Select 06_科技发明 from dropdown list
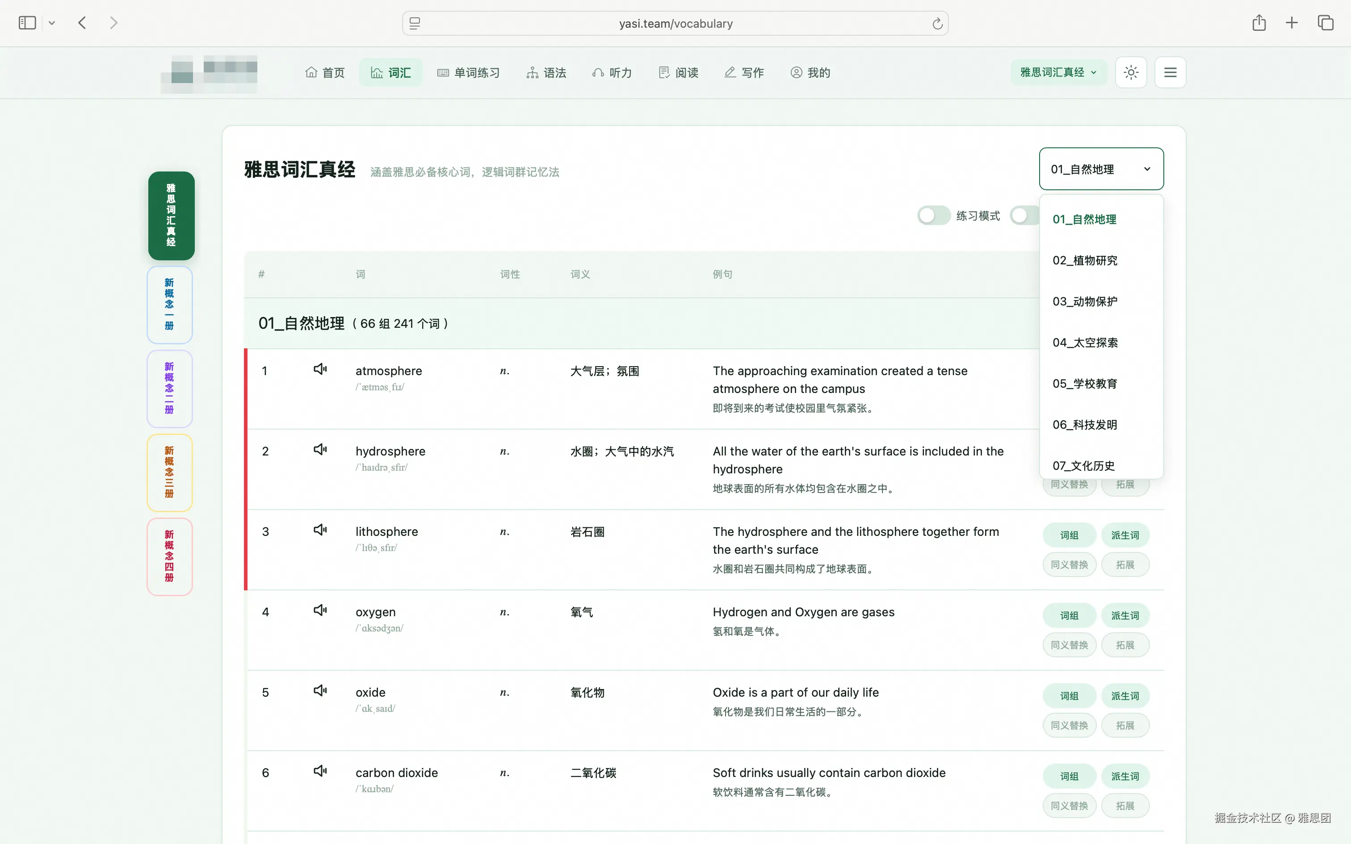Screen dimensions: 1351x844 [x=1101, y=425]
